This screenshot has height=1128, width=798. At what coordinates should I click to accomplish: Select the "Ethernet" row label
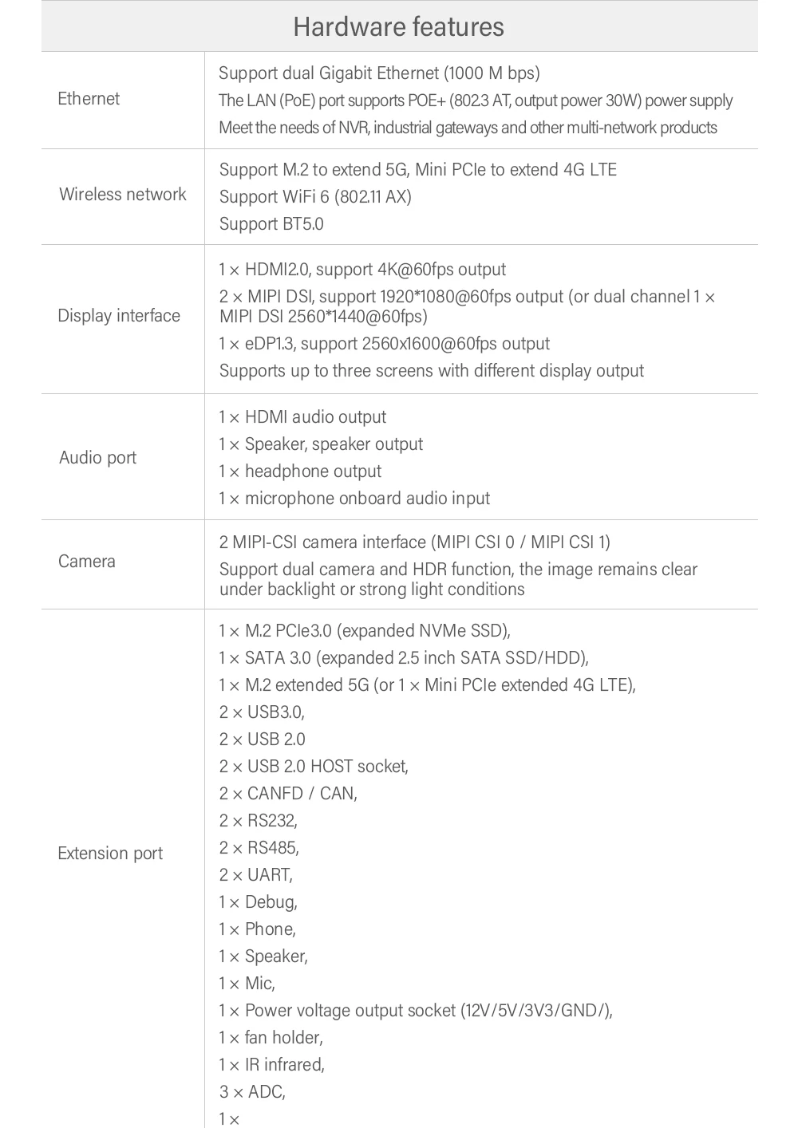coord(89,99)
